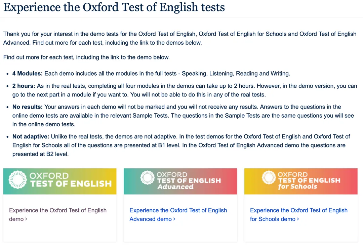Click the Oxford emblem in the green banner

click(18, 180)
